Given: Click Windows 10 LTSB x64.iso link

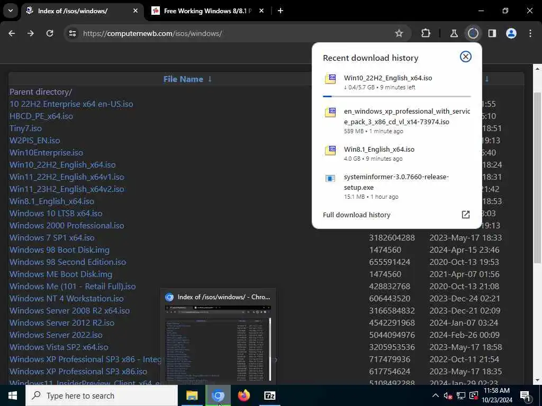Looking at the screenshot, I should (x=56, y=214).
